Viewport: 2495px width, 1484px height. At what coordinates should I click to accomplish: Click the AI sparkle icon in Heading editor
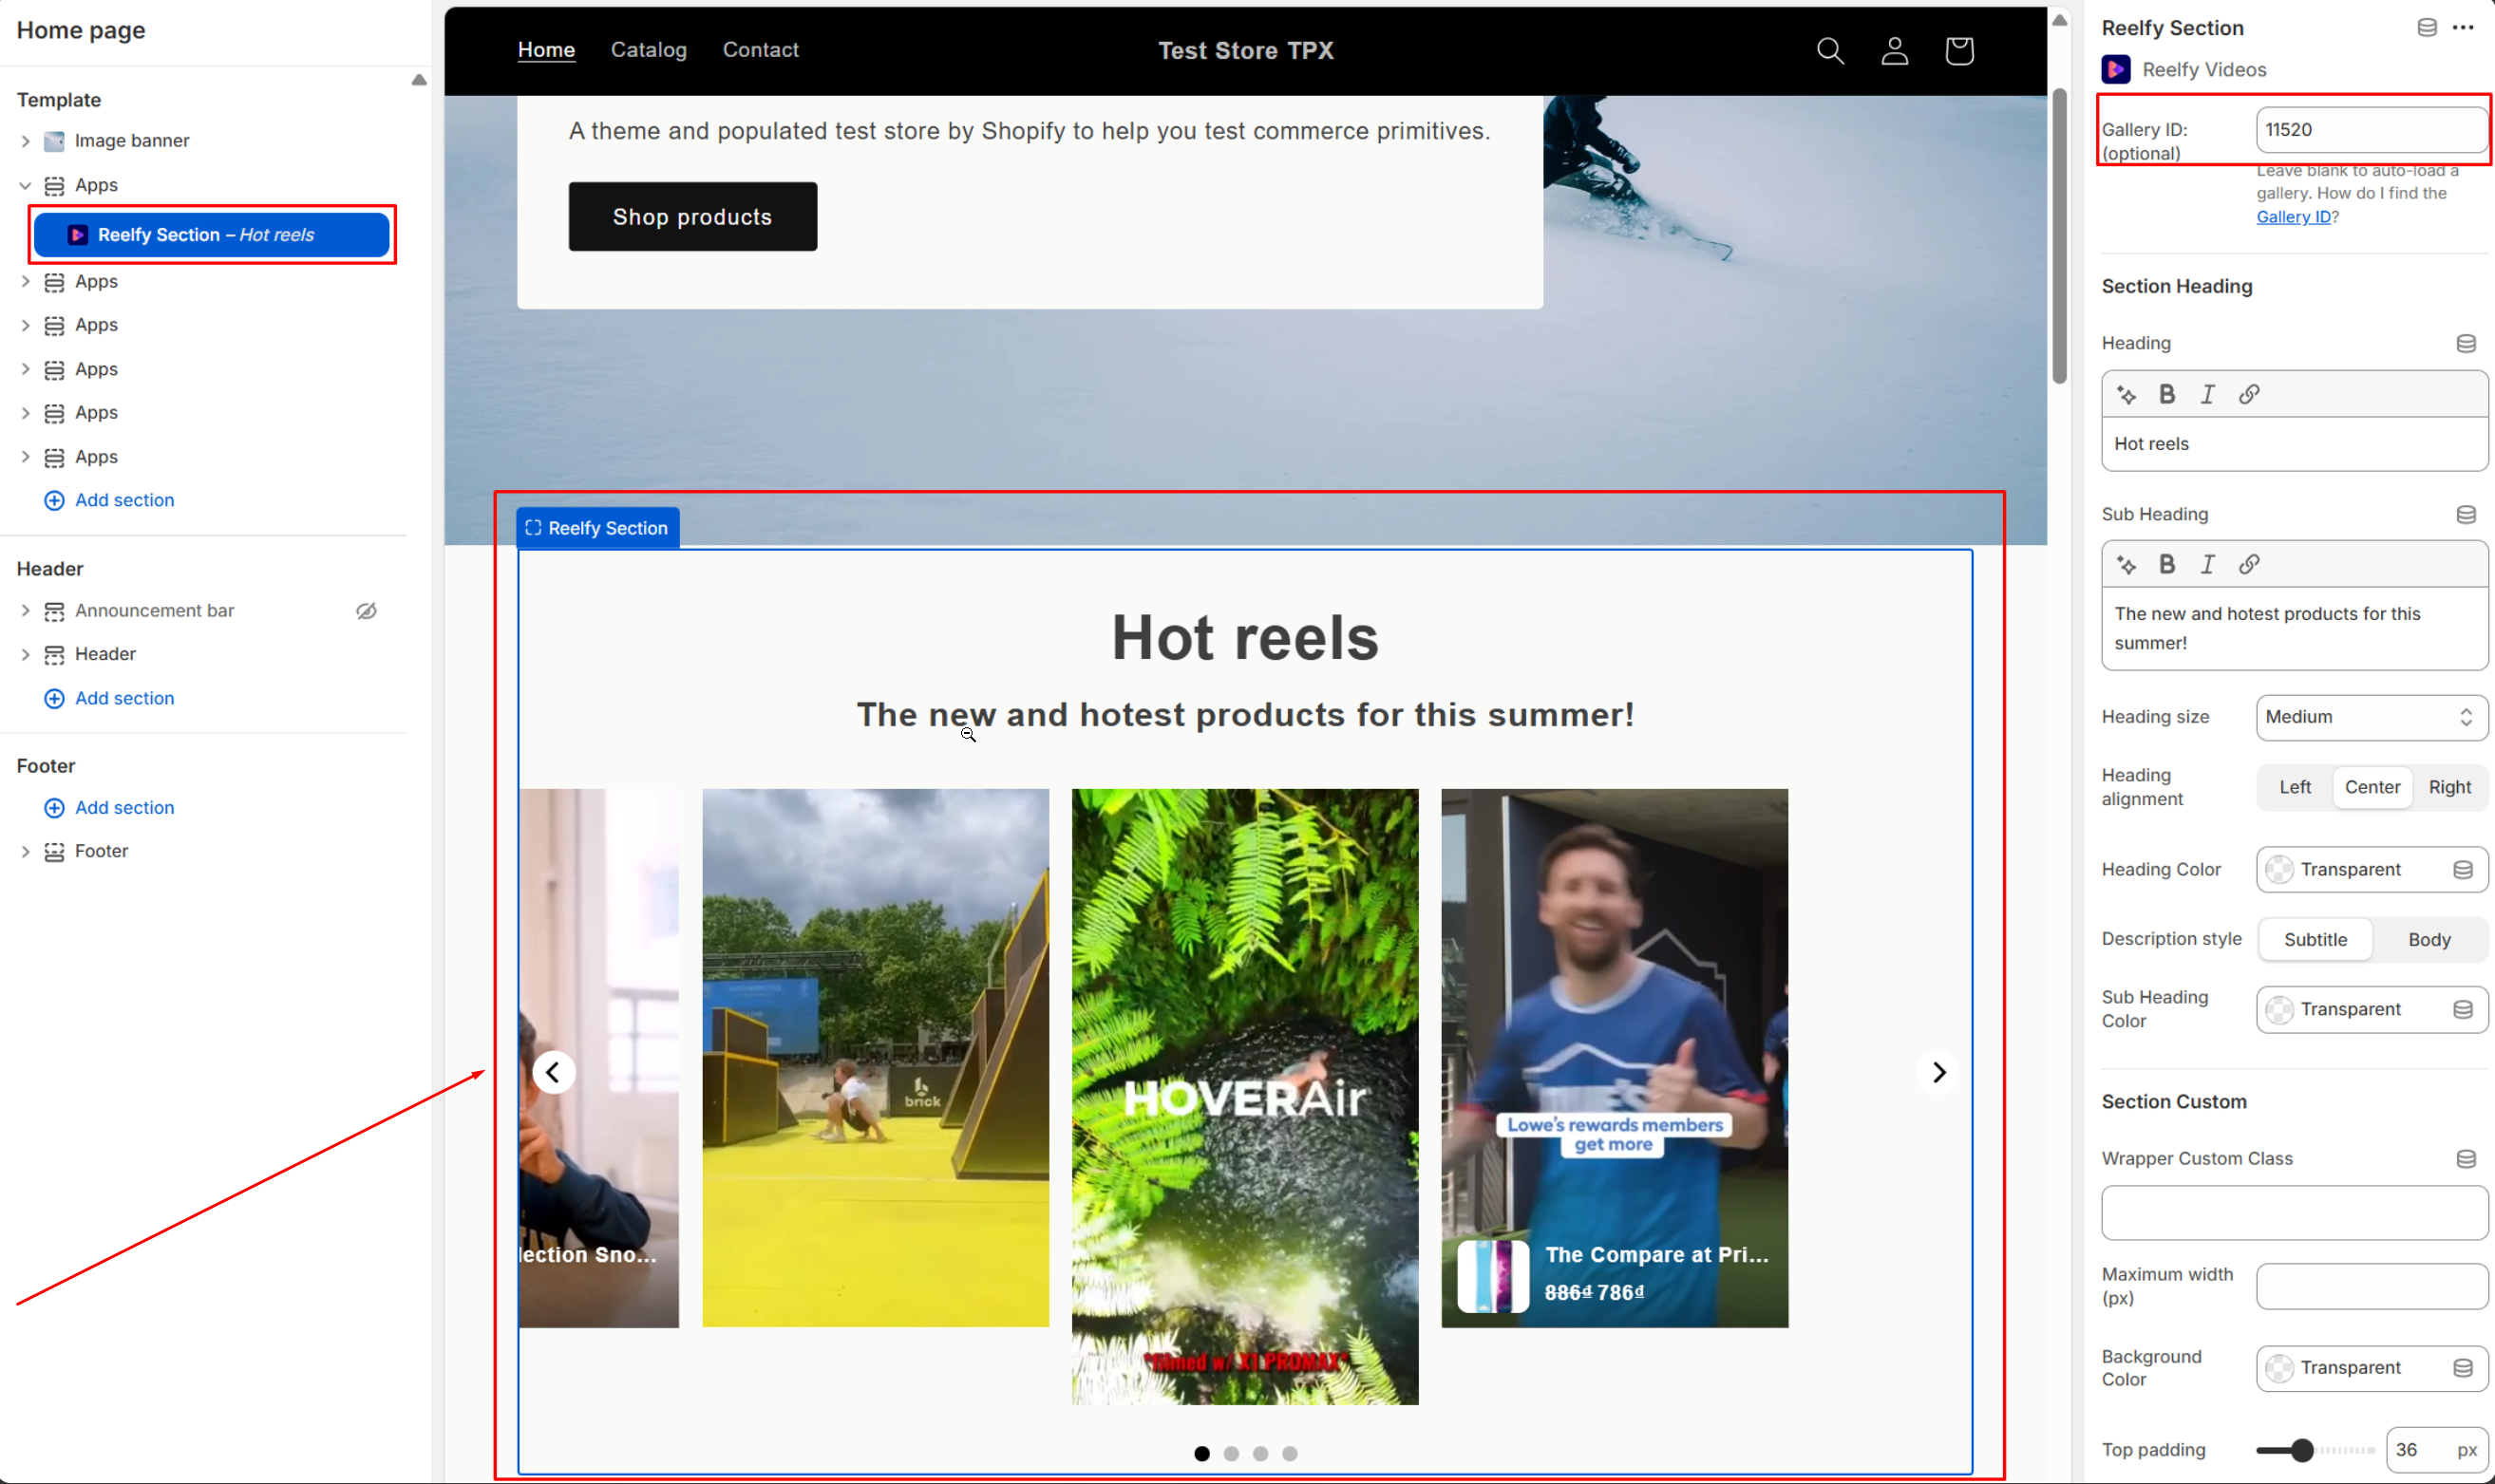2126,394
